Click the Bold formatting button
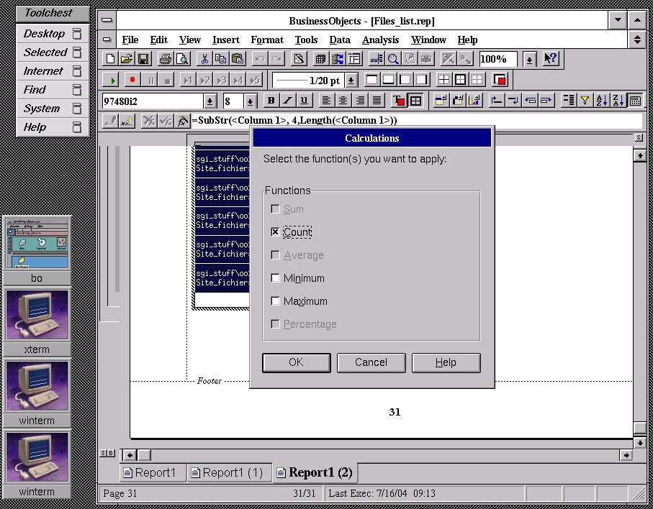 [271, 101]
